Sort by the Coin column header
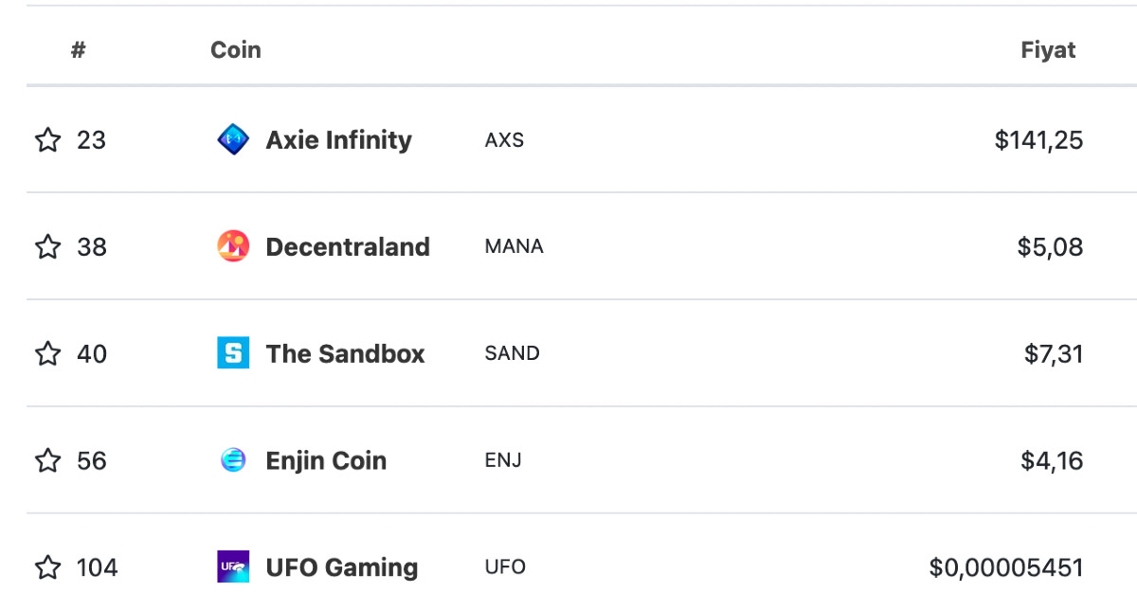Screen dimensions: 1137x611 [235, 50]
